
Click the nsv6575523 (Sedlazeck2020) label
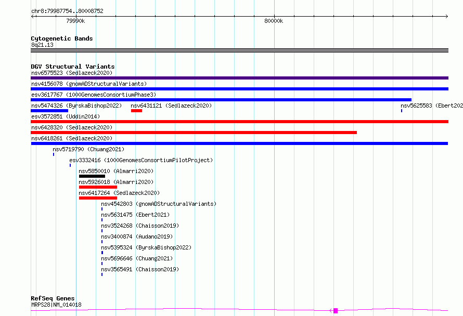click(72, 73)
